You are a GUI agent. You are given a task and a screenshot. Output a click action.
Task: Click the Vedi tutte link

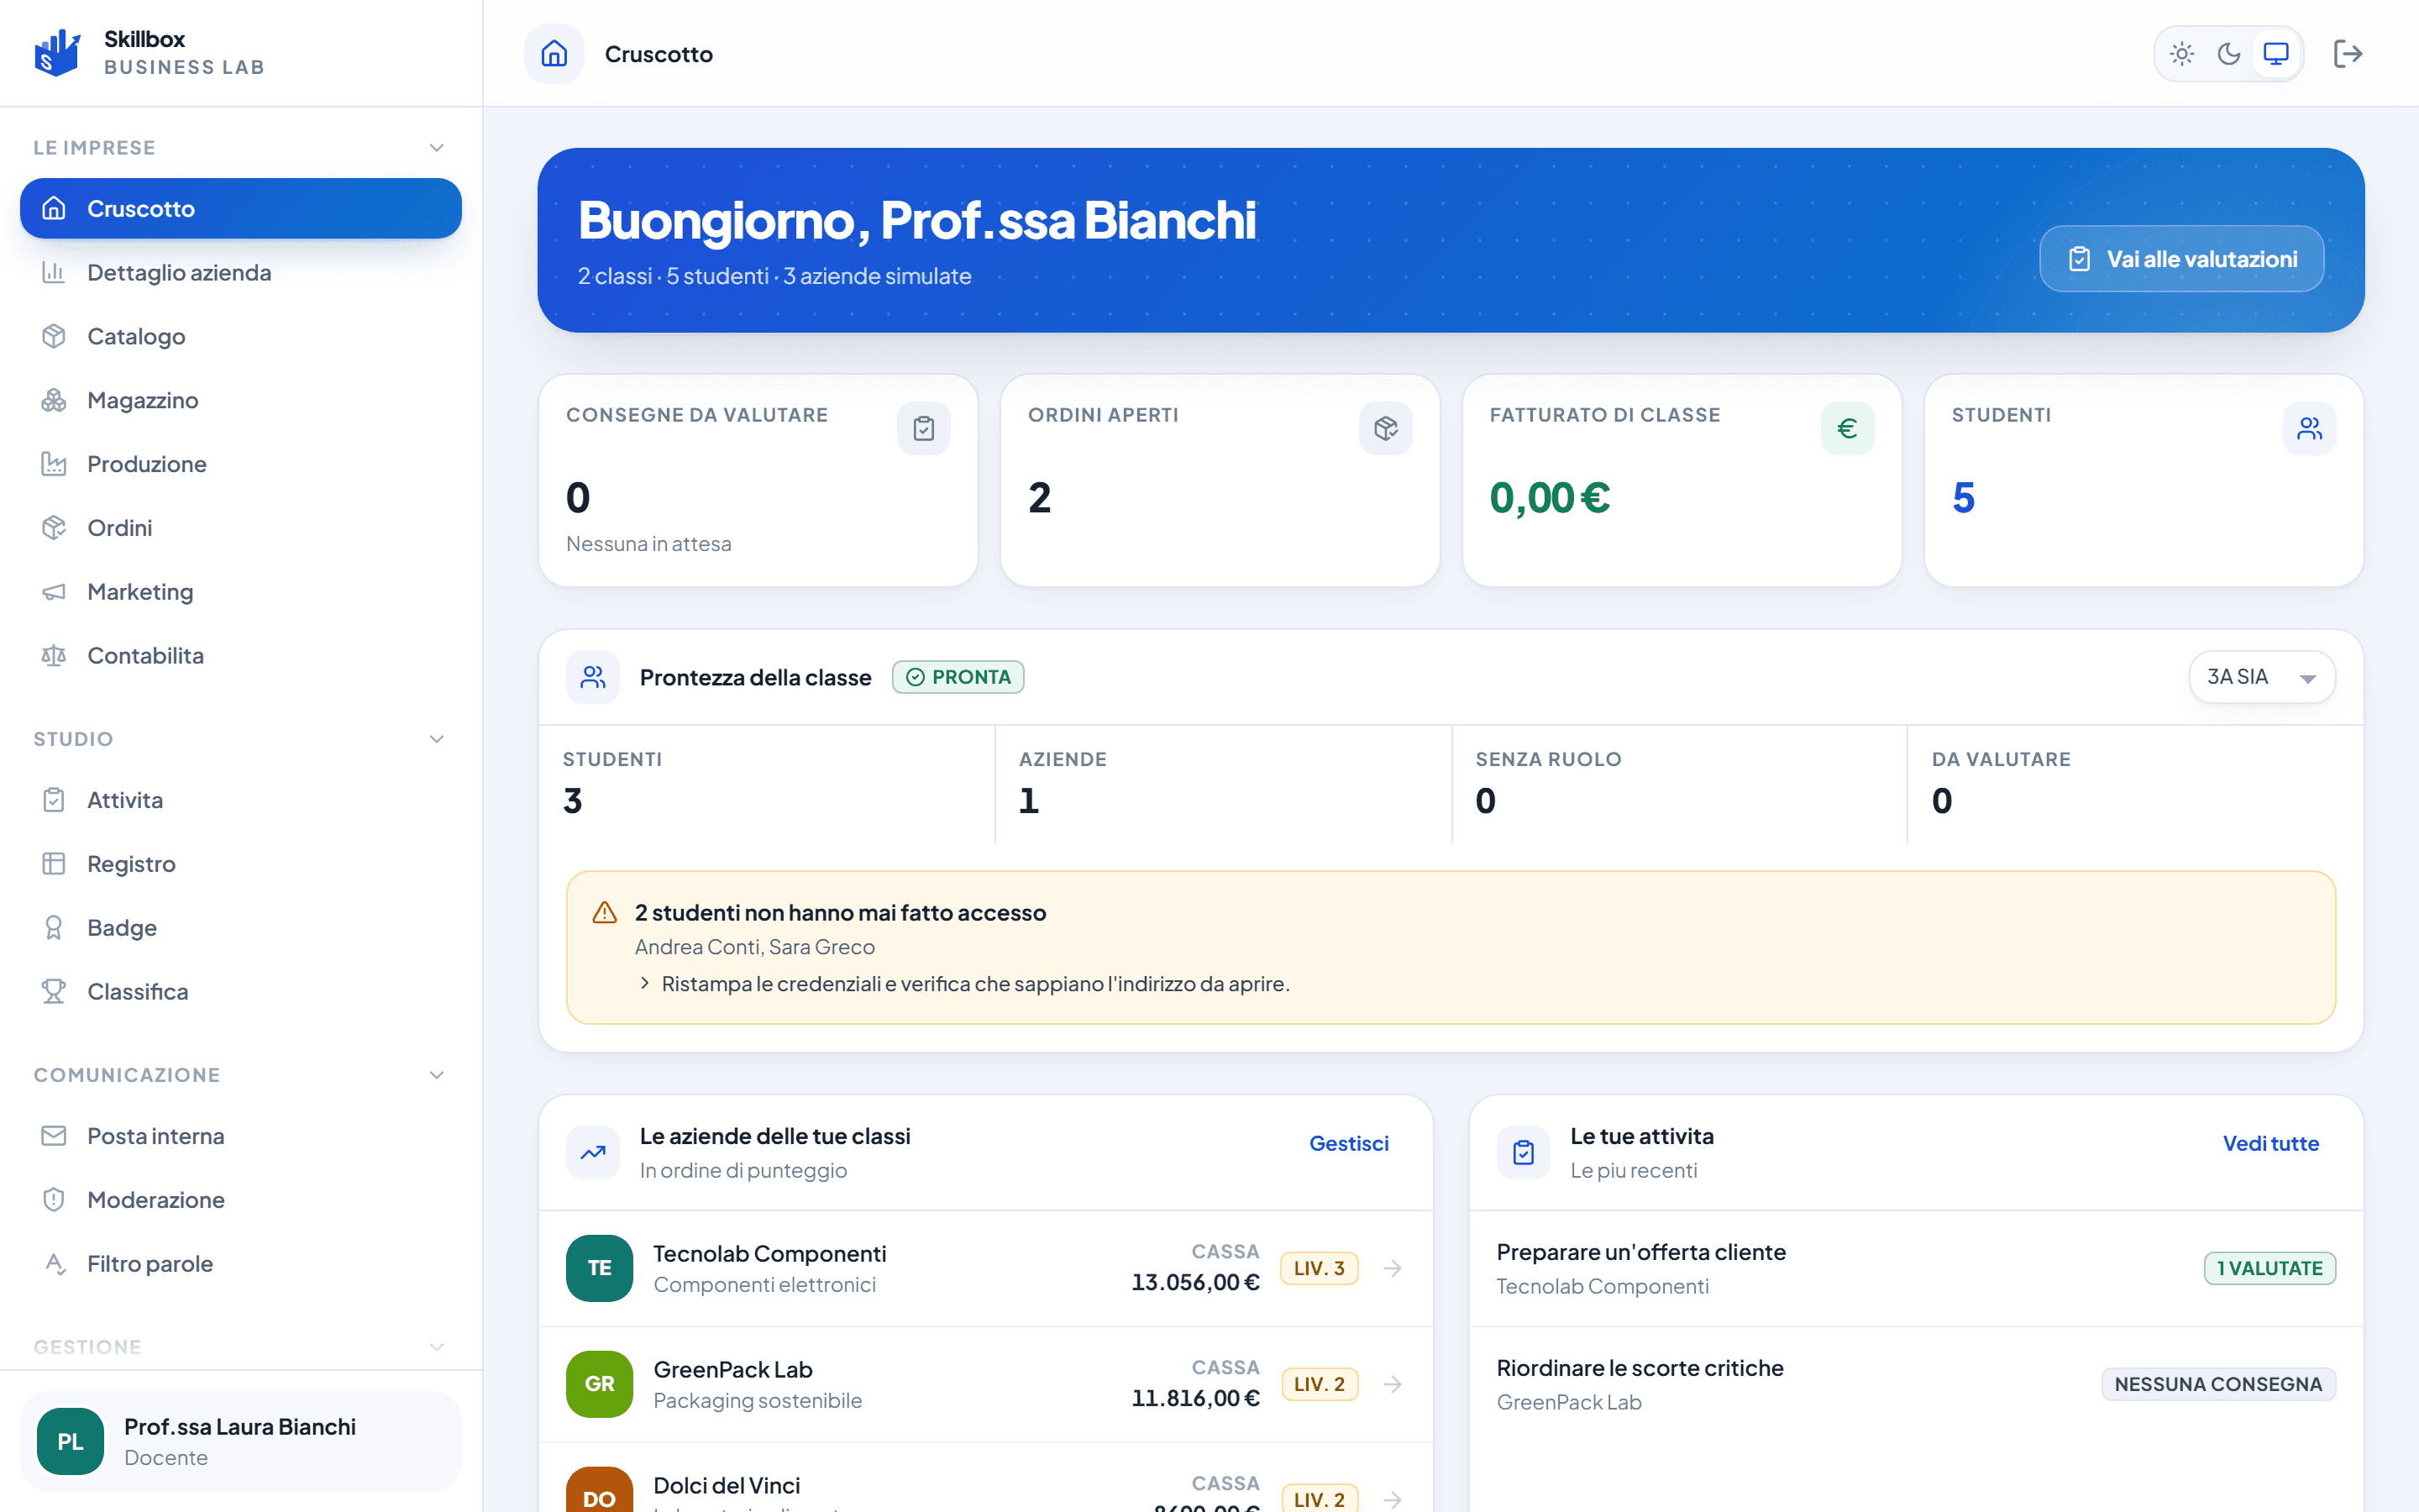point(2270,1143)
